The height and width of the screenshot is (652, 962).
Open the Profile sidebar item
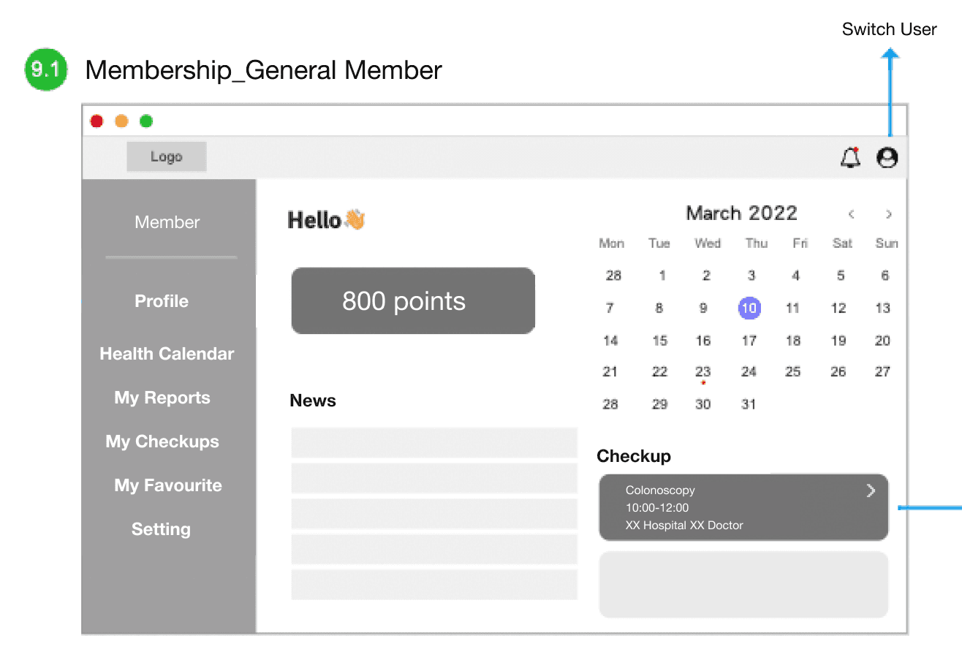coord(162,301)
